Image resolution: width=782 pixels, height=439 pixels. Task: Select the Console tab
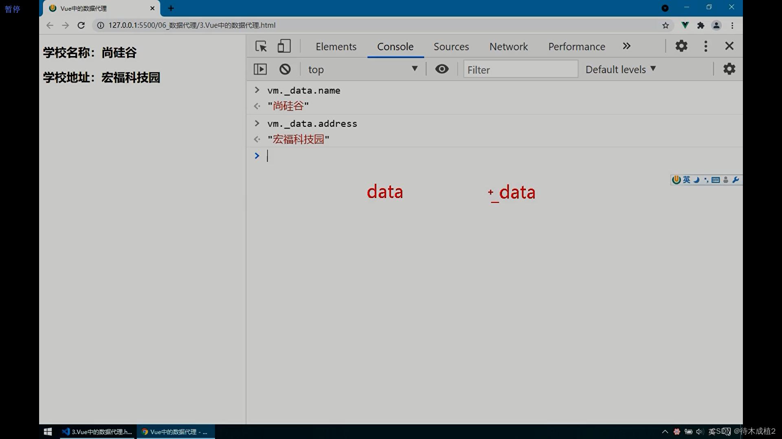coord(395,46)
